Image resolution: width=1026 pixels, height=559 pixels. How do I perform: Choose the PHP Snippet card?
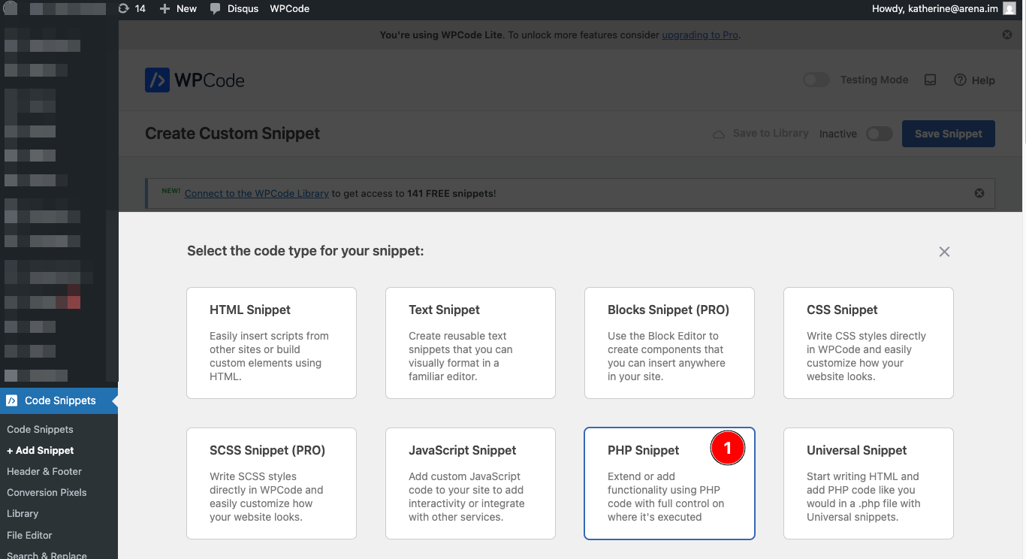click(669, 483)
